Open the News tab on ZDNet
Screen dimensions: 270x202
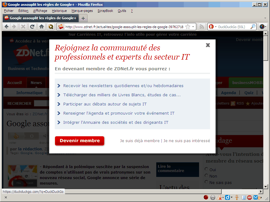(x=36, y=83)
